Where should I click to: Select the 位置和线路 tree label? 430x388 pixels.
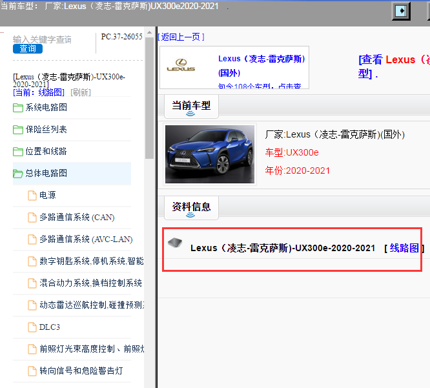click(x=46, y=151)
